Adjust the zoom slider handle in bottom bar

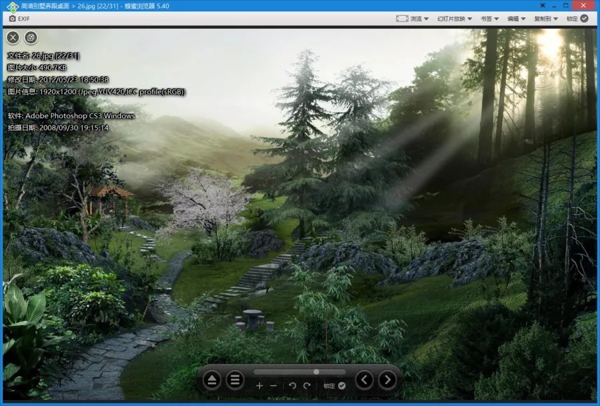pos(316,371)
